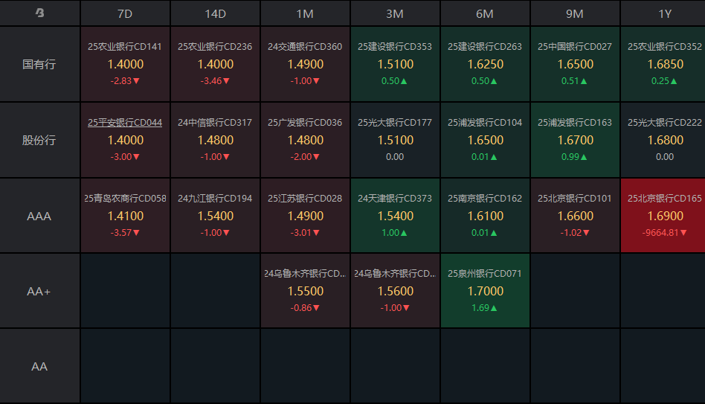Screen dimensions: 705x404
Task: Switch to the 1M tenor column
Action: (x=305, y=13)
